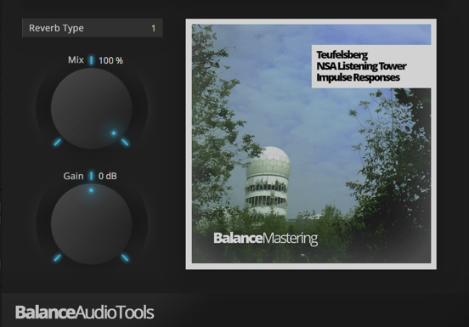Image resolution: width=469 pixels, height=327 pixels.
Task: Click the Gain knob
Action: pos(92,224)
